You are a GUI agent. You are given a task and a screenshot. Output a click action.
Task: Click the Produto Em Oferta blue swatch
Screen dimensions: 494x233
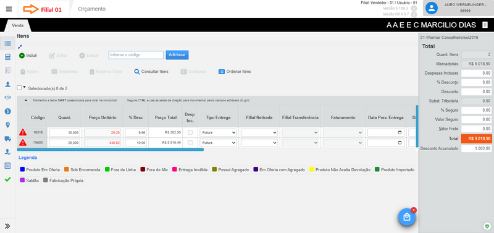[x=22, y=169]
